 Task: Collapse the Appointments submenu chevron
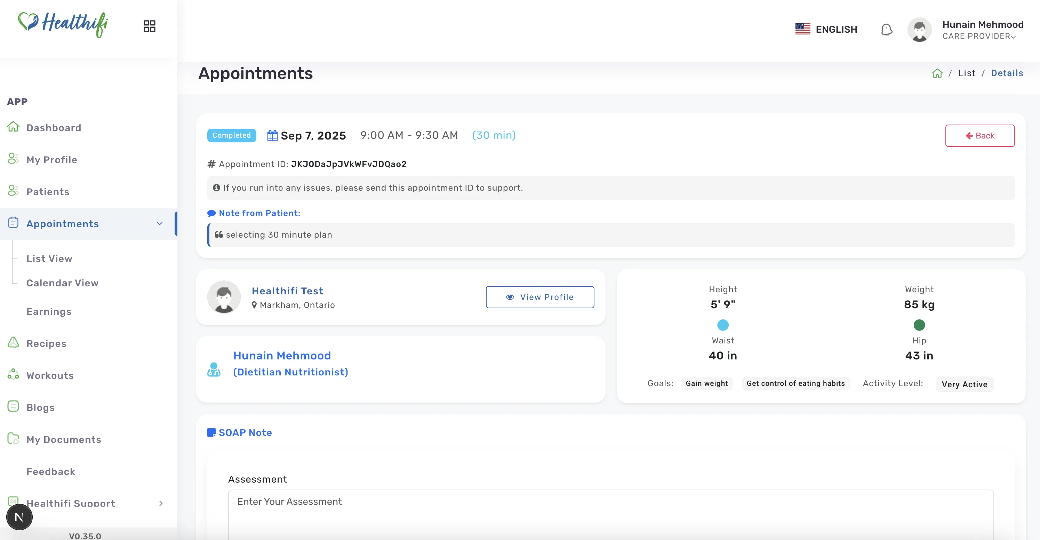click(160, 223)
